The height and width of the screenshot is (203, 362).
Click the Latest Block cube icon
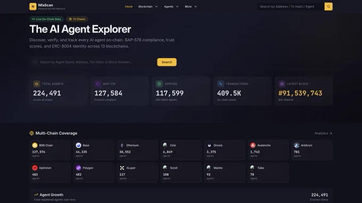coord(282,84)
